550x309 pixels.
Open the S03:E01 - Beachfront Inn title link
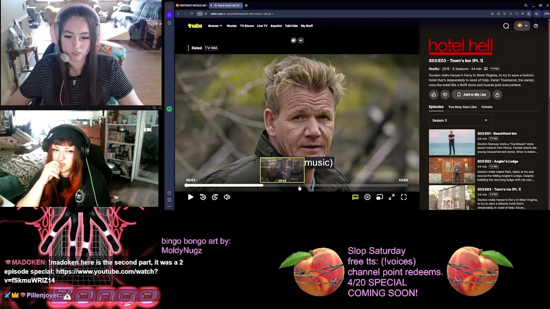coord(497,133)
